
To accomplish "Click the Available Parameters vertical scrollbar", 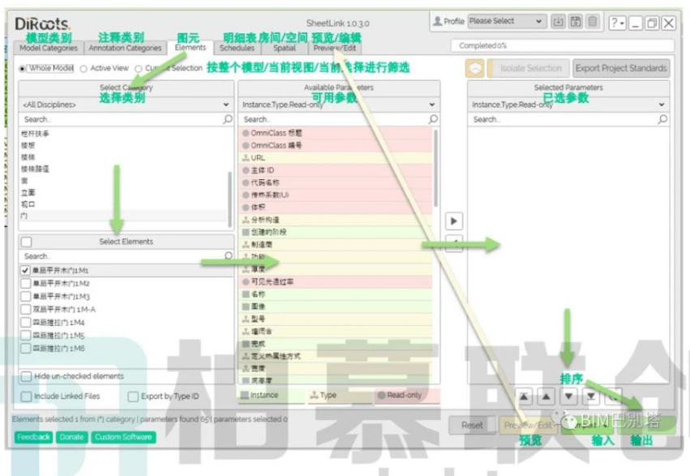I will (x=435, y=168).
